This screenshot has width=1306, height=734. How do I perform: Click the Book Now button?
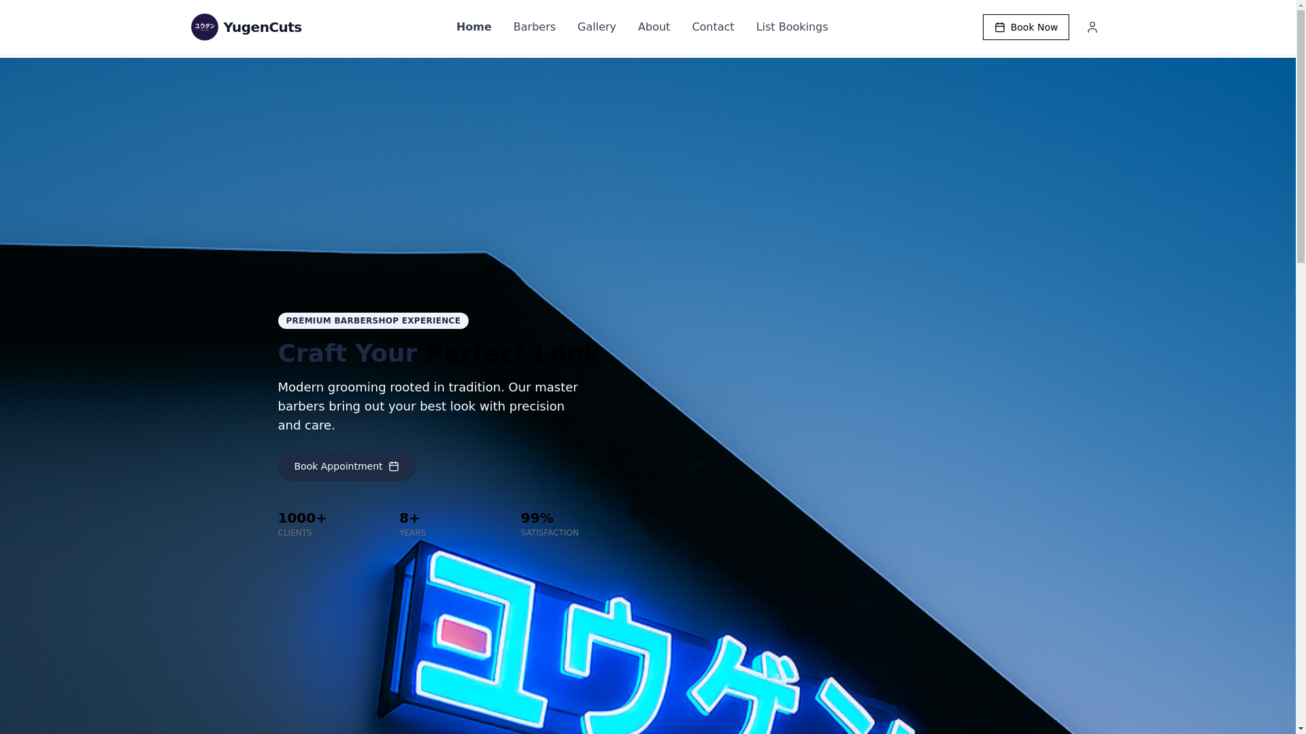pos(1026,27)
